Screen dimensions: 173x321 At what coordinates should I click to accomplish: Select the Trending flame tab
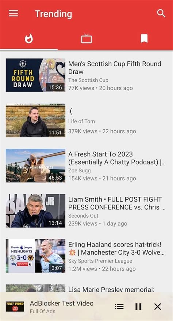(29, 38)
